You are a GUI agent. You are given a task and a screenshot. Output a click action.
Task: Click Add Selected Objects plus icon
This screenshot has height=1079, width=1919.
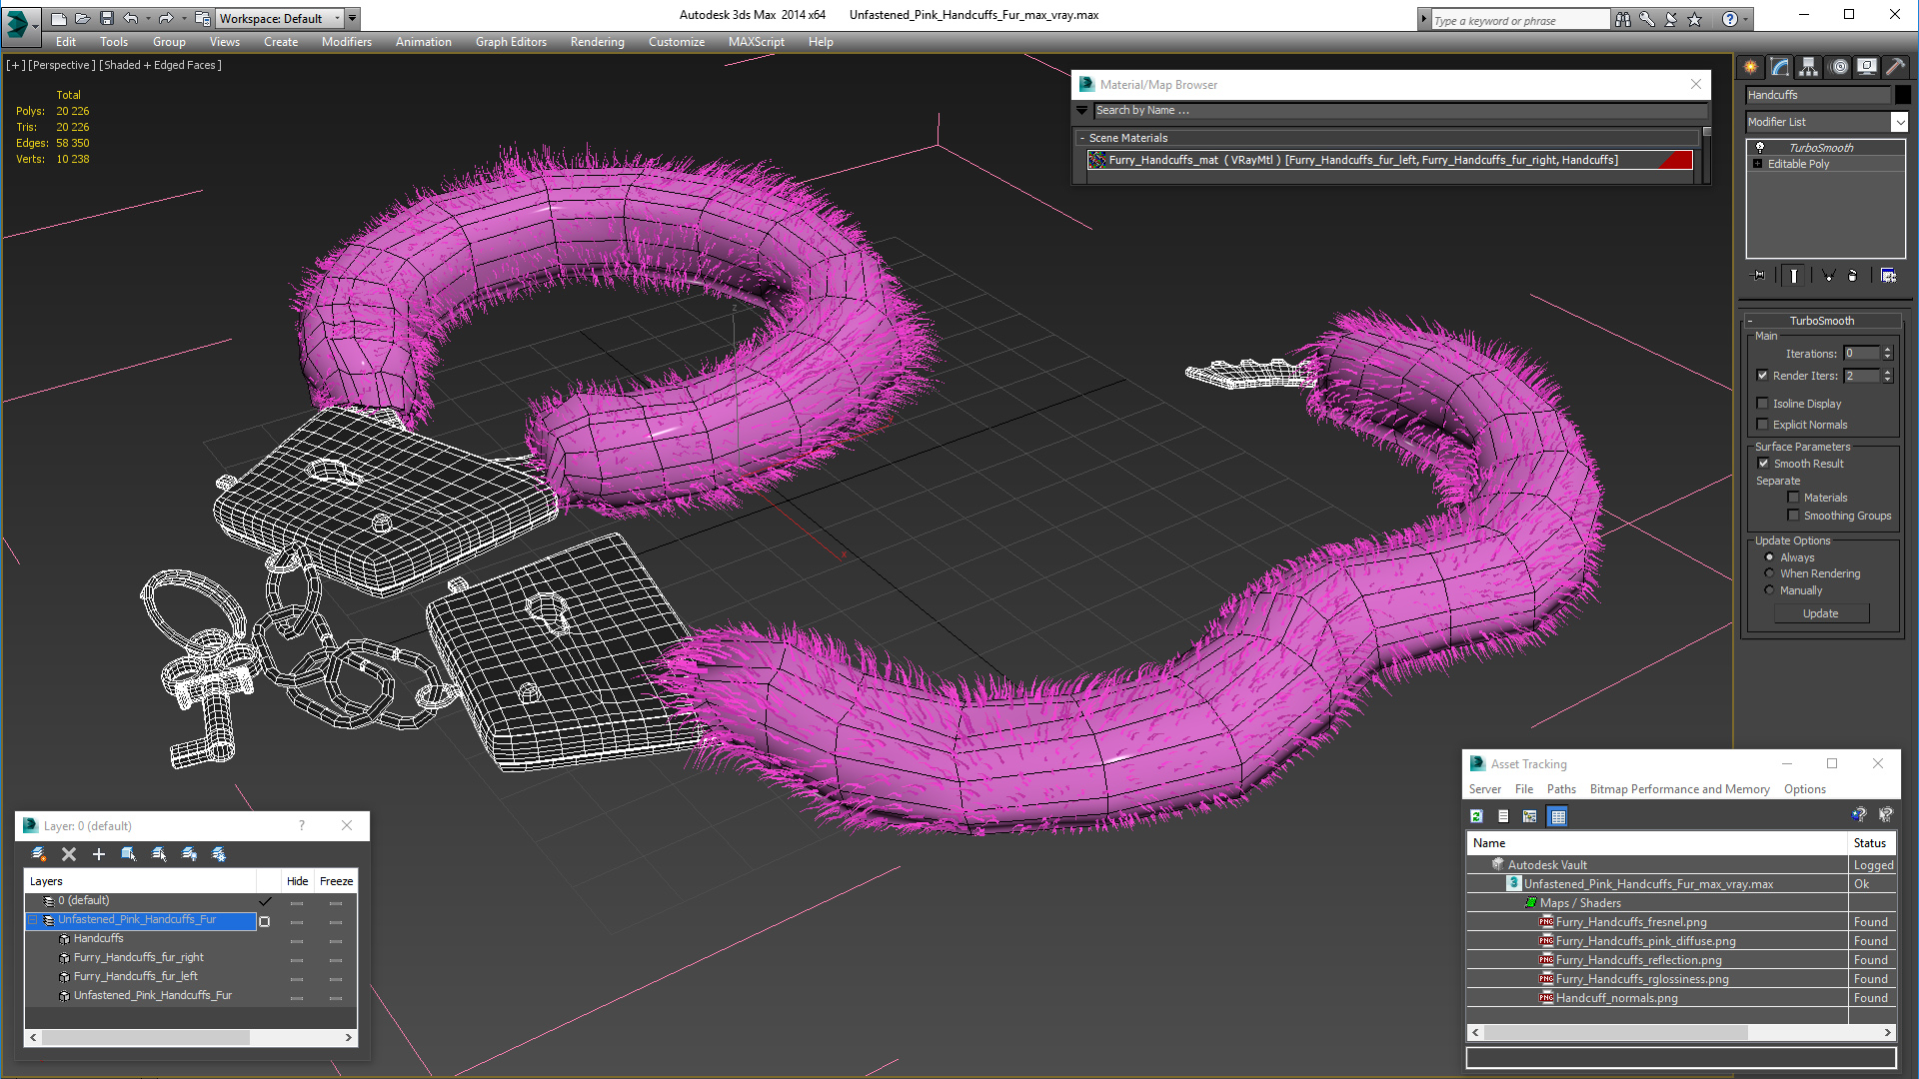pyautogui.click(x=98, y=854)
